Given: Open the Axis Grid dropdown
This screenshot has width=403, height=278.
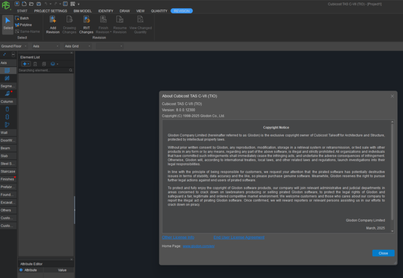Looking at the screenshot, I should pyautogui.click(x=78, y=46).
